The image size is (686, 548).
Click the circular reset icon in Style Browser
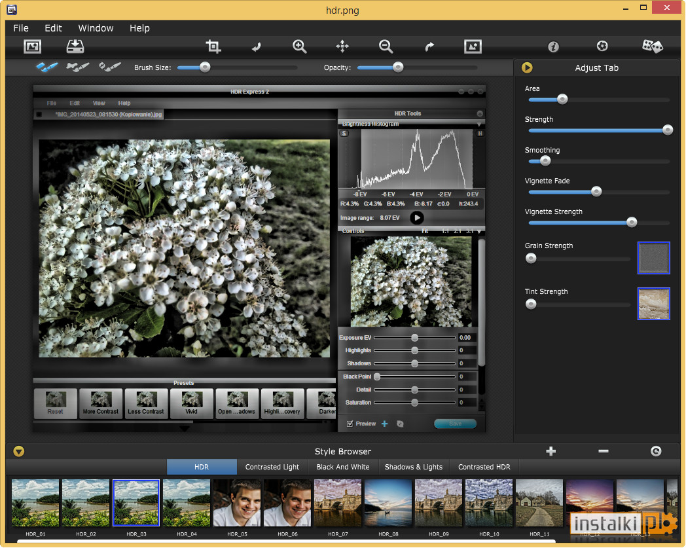pos(656,451)
